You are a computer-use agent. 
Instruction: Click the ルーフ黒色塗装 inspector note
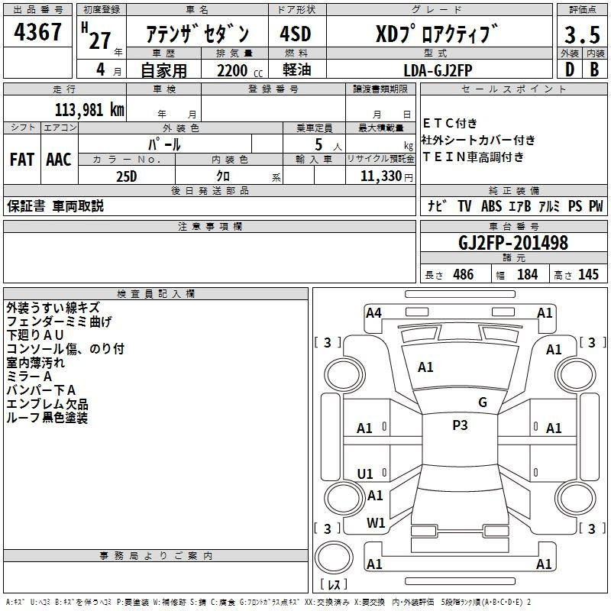(x=47, y=418)
